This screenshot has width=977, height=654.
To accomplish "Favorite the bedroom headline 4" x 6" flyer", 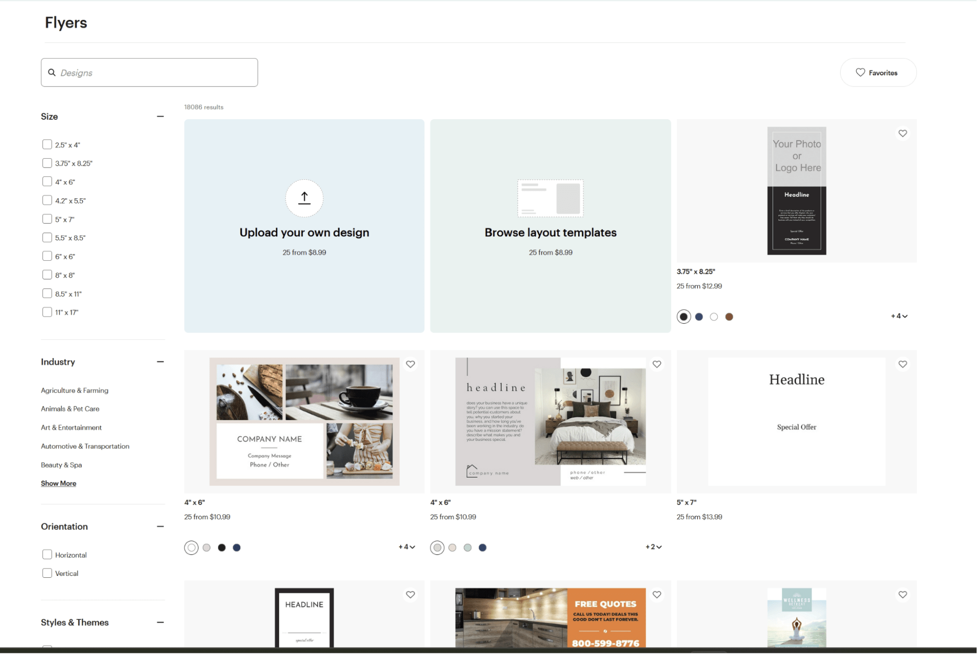I will point(656,364).
